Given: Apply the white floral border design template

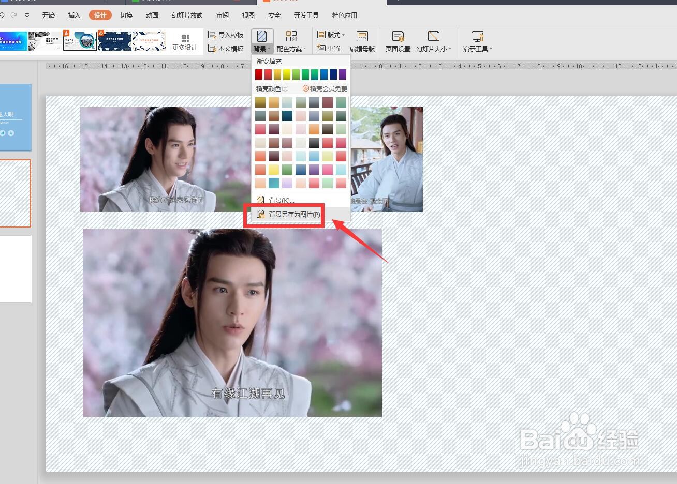Looking at the screenshot, I should [149, 41].
